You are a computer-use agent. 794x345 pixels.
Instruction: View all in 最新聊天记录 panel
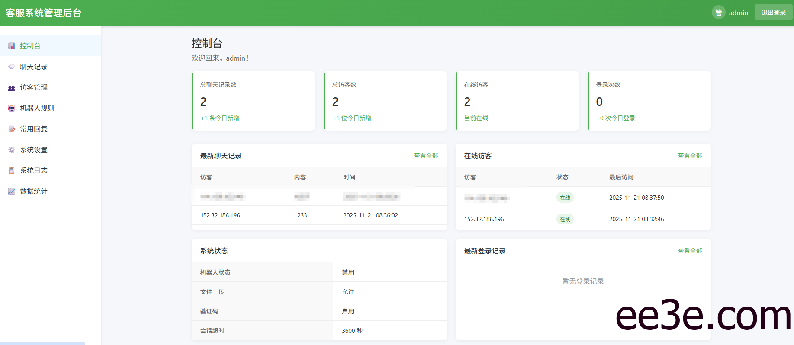(426, 156)
